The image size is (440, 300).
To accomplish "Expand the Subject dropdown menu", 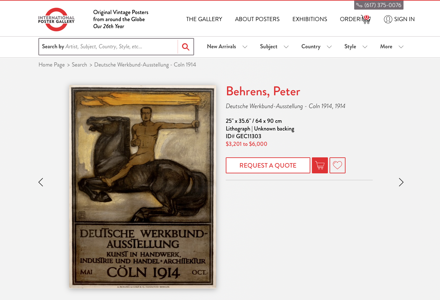I will (x=274, y=47).
